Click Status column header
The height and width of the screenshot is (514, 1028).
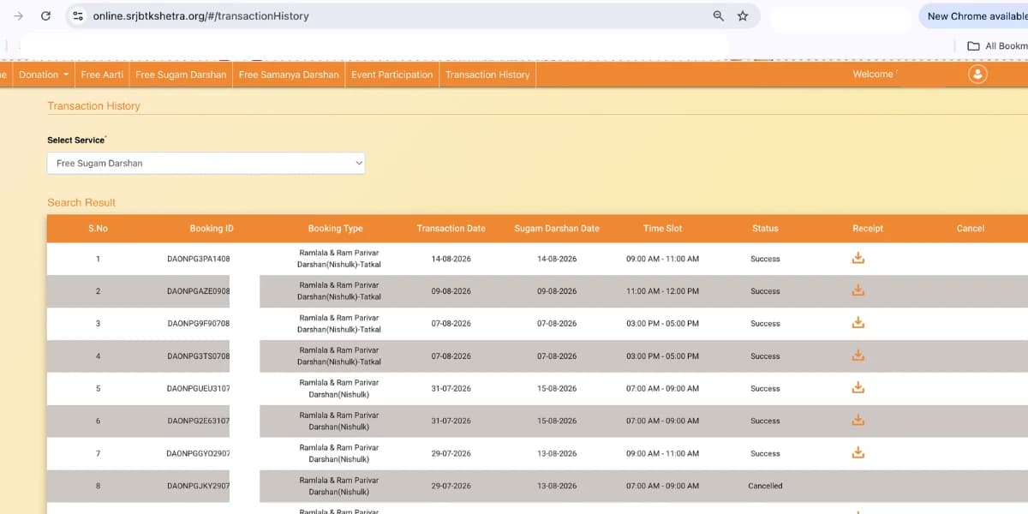tap(765, 229)
